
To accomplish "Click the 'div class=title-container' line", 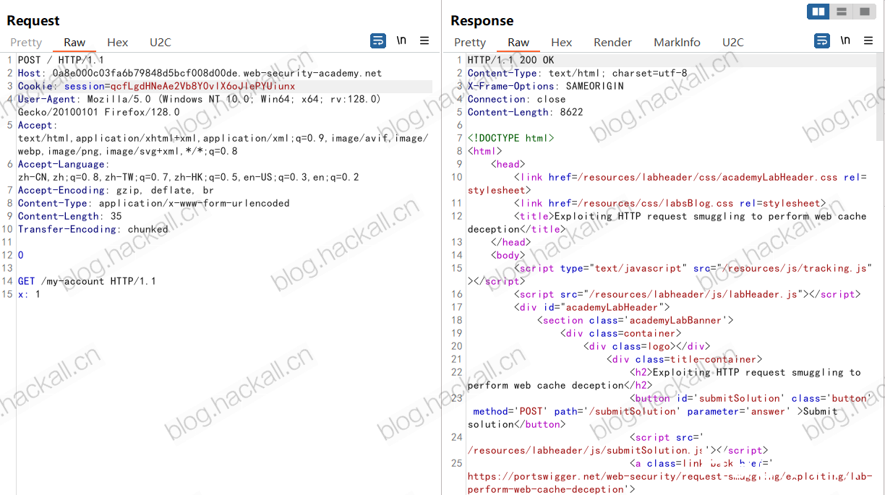I will tap(685, 359).
